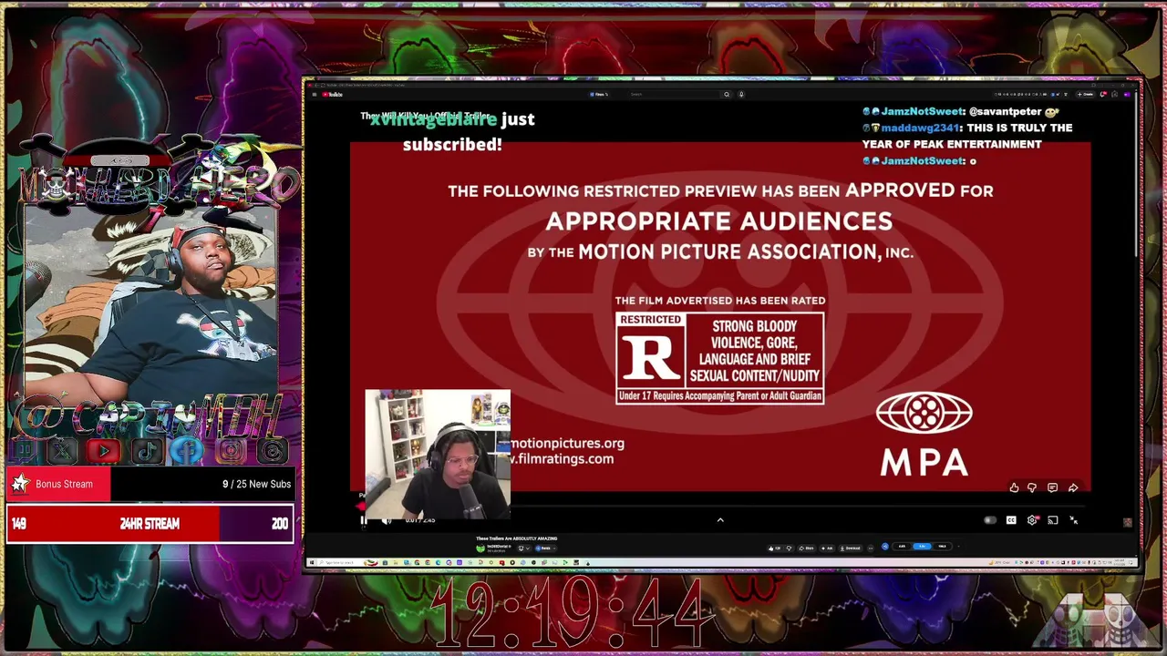Click the '9 / 25 New Subs' text
Screen dimensions: 1167x656
[256, 484]
